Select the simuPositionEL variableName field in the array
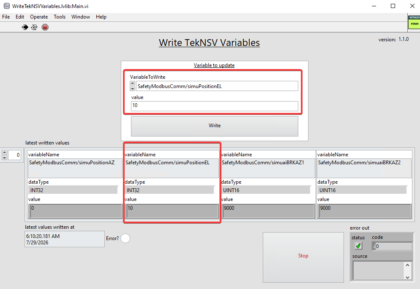This screenshot has width=420, height=289. pyautogui.click(x=172, y=168)
